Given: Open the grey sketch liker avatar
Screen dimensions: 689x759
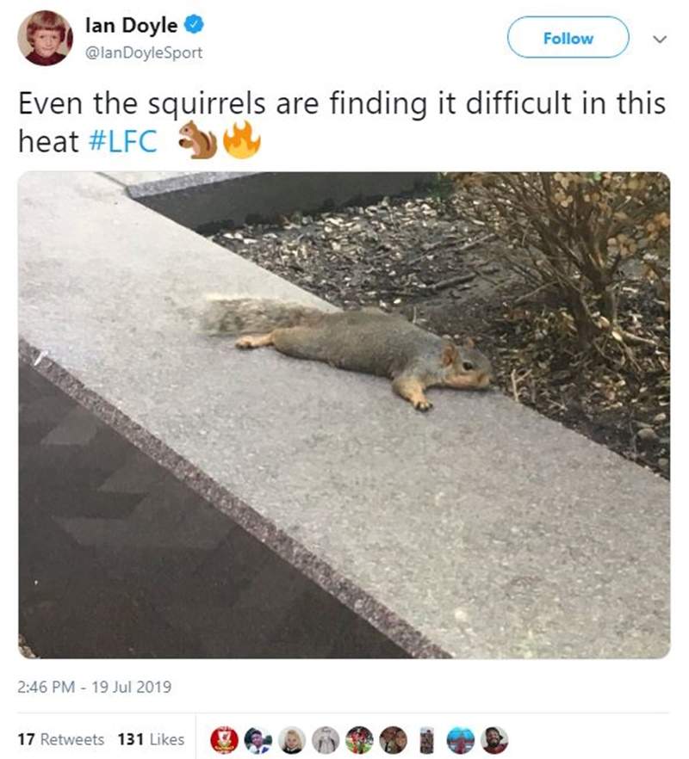Looking at the screenshot, I should click(326, 740).
